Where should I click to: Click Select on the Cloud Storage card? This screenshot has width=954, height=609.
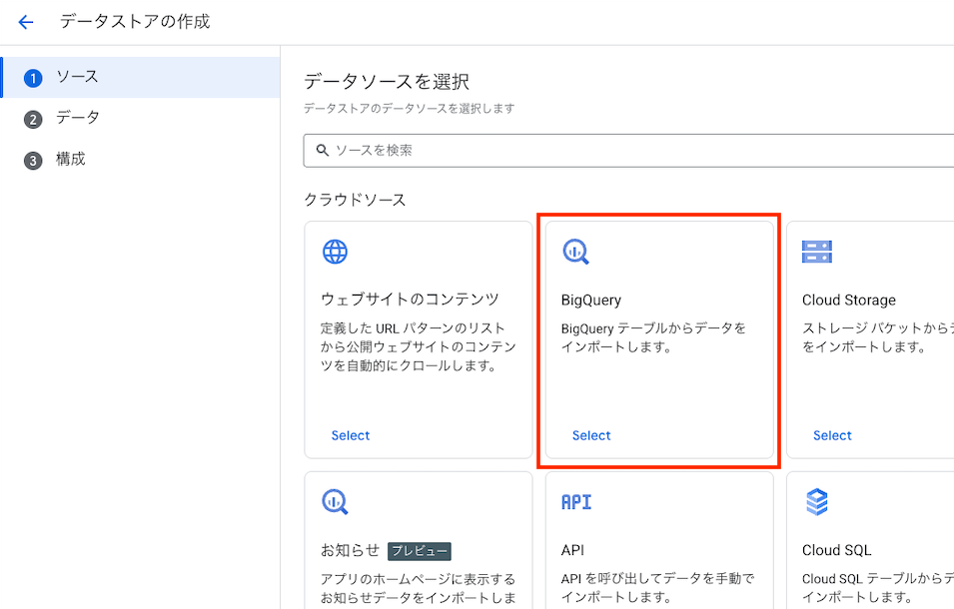pos(832,435)
